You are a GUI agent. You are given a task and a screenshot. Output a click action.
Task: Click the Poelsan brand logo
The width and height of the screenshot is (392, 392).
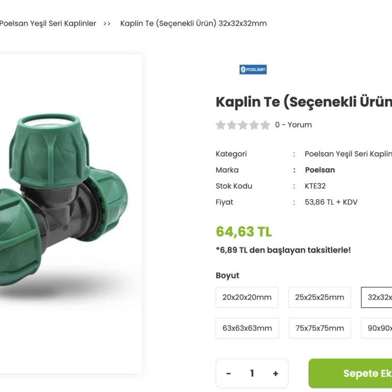pos(253,69)
